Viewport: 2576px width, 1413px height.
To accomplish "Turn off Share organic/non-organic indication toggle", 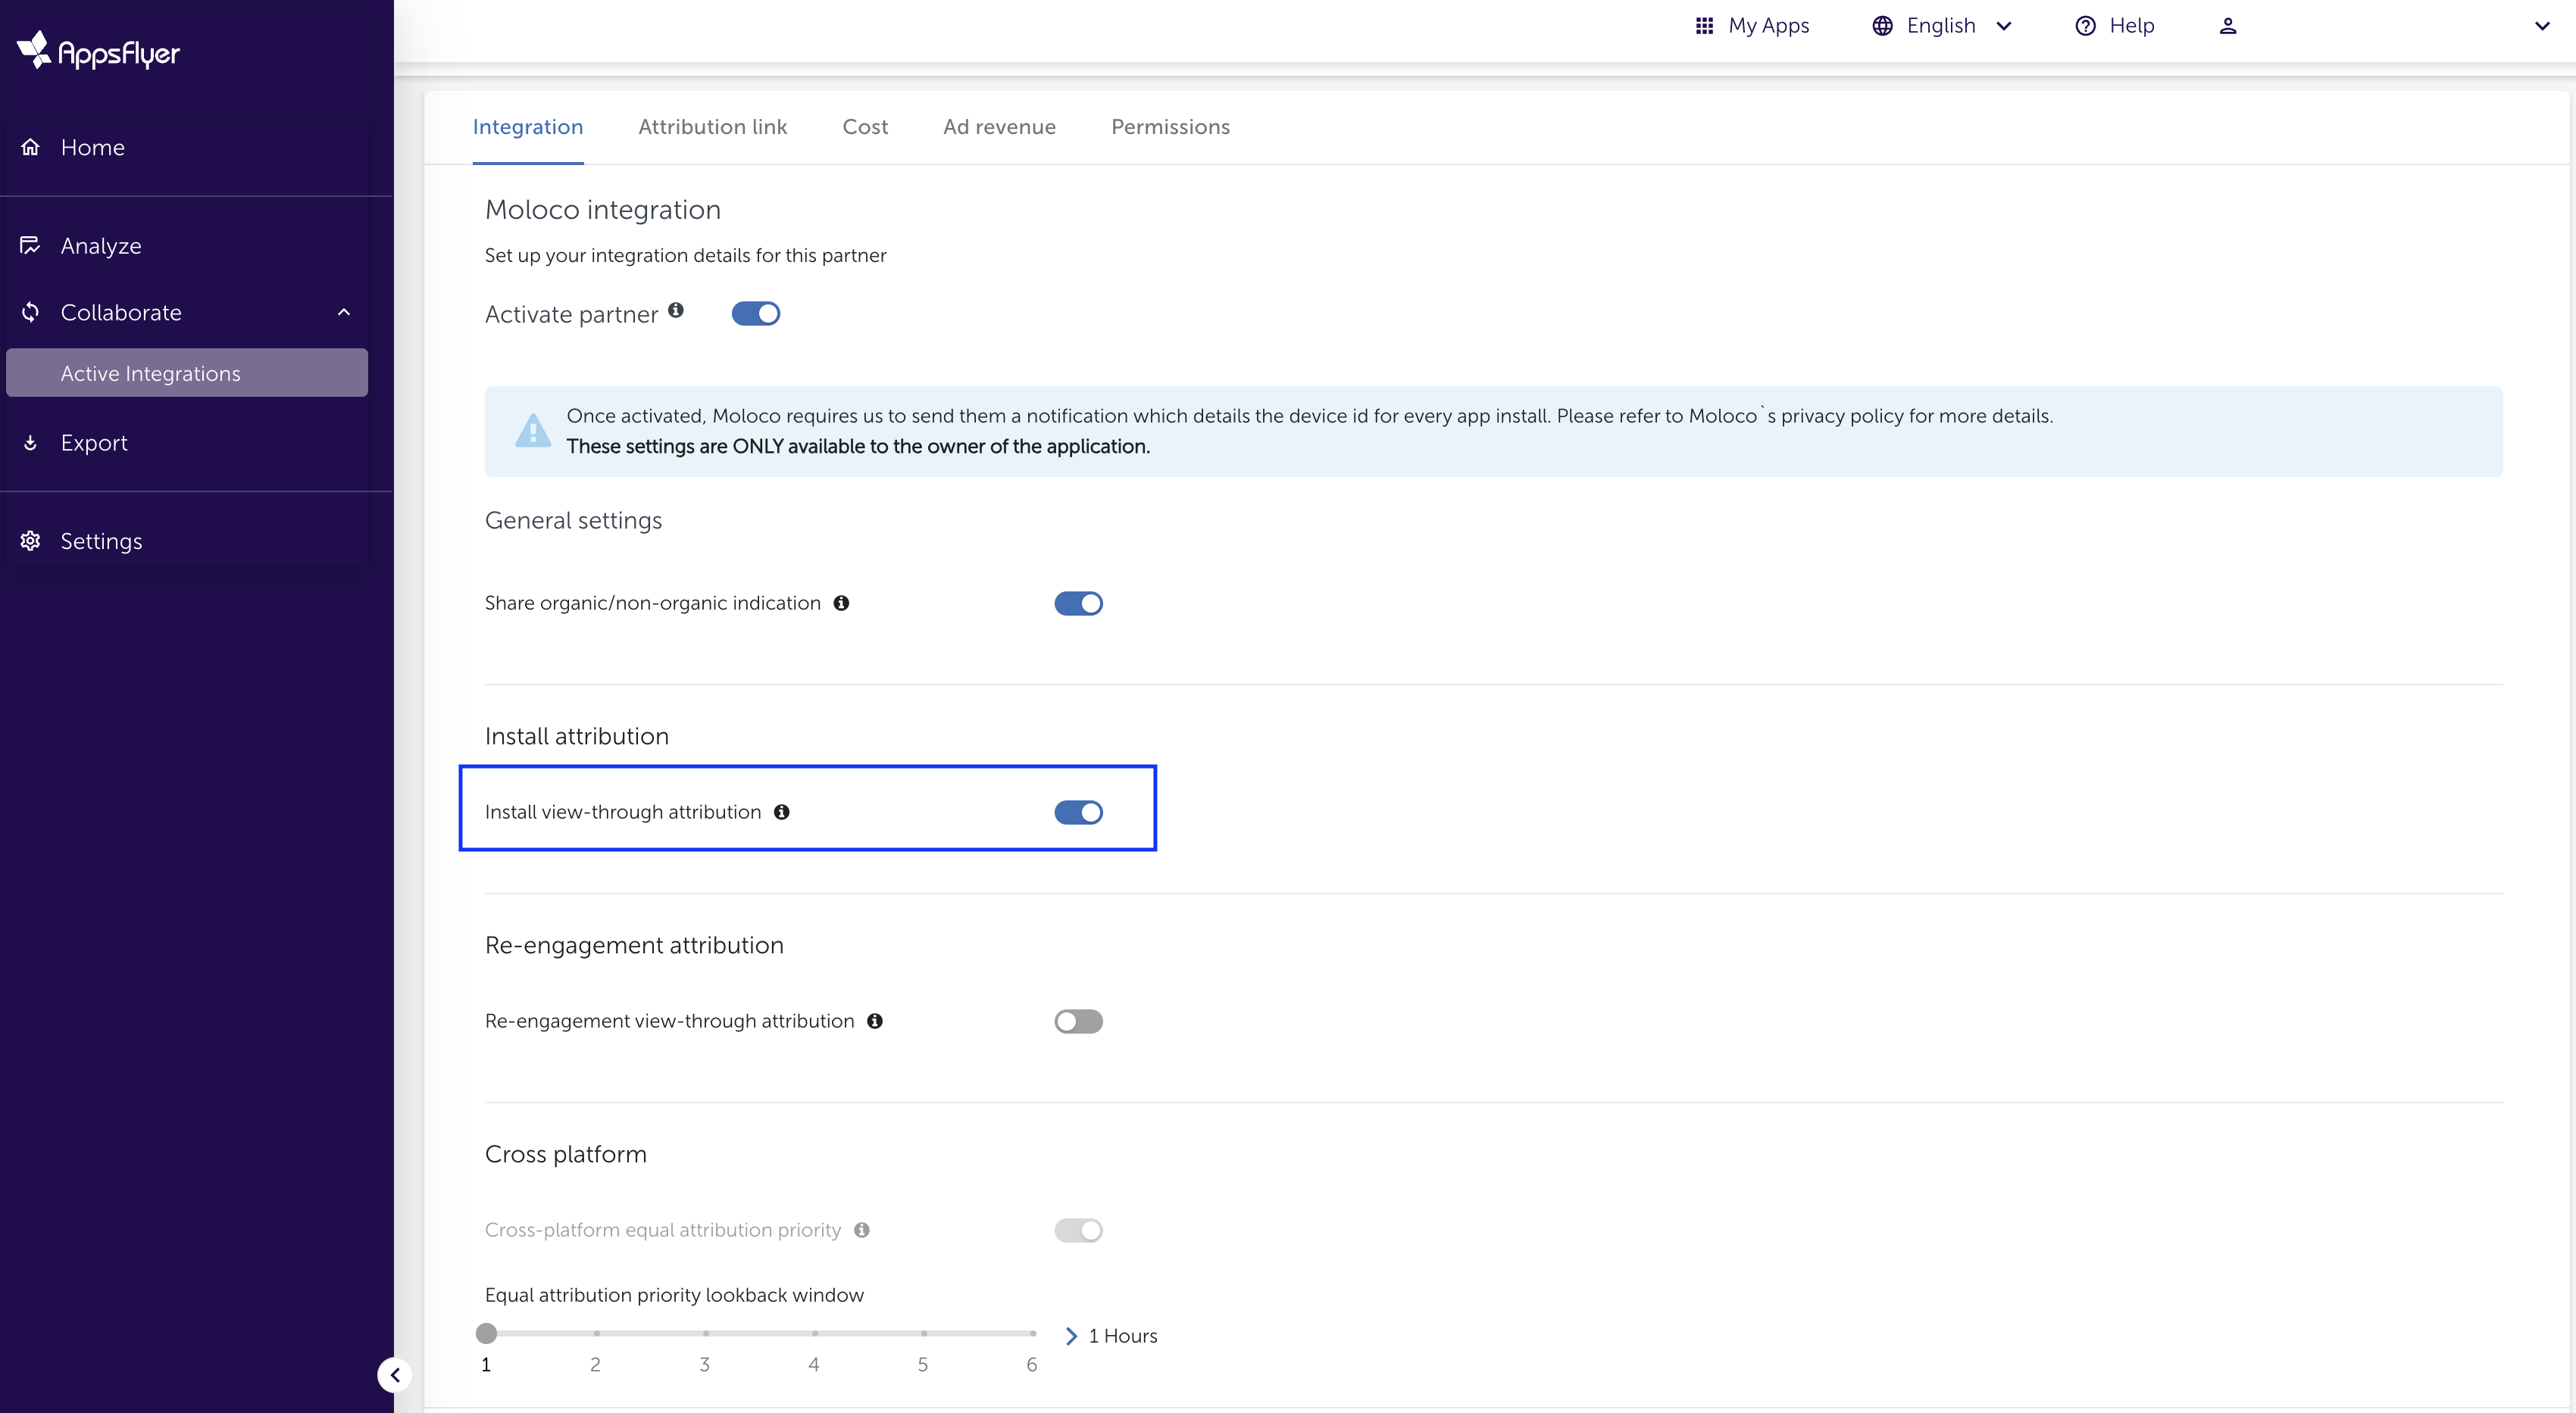I will tap(1078, 604).
